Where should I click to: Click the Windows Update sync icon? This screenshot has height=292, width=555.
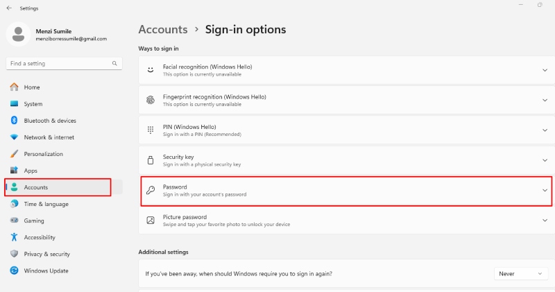[14, 270]
